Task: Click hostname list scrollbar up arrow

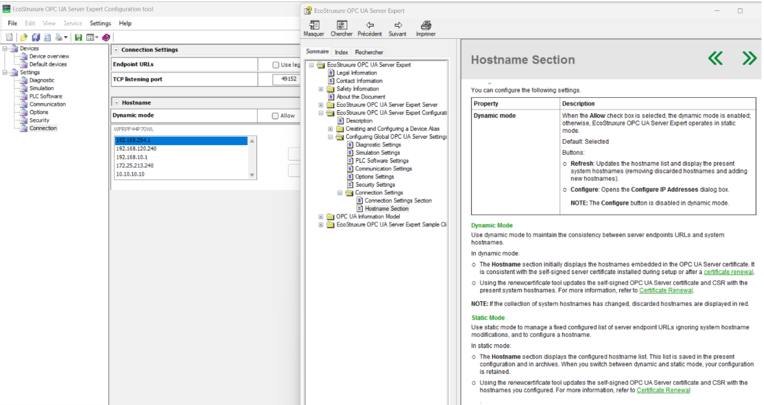Action: coord(252,141)
